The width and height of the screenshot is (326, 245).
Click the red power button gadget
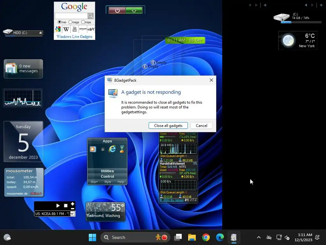tap(117, 11)
